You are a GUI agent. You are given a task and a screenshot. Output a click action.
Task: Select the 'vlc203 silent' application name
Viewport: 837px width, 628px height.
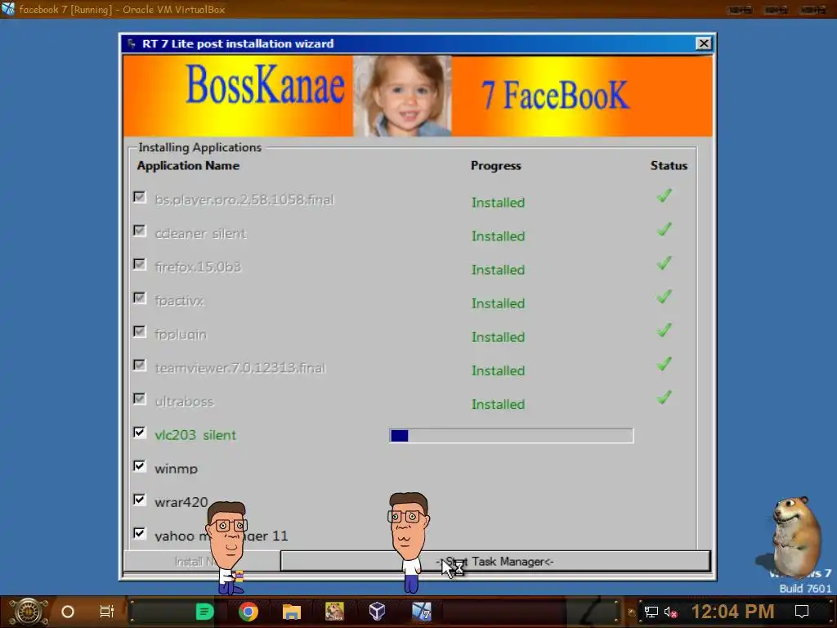tap(195, 435)
